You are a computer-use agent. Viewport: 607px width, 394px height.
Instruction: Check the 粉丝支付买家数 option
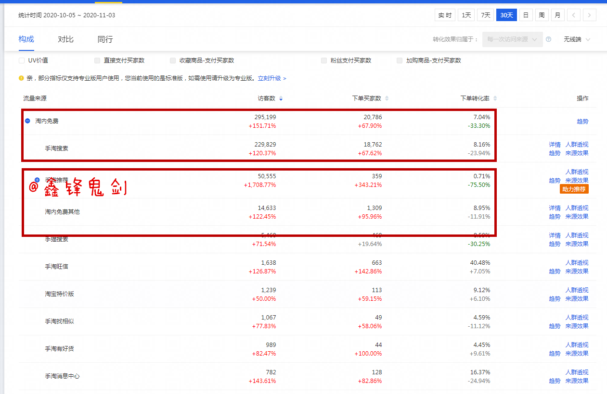click(x=324, y=61)
